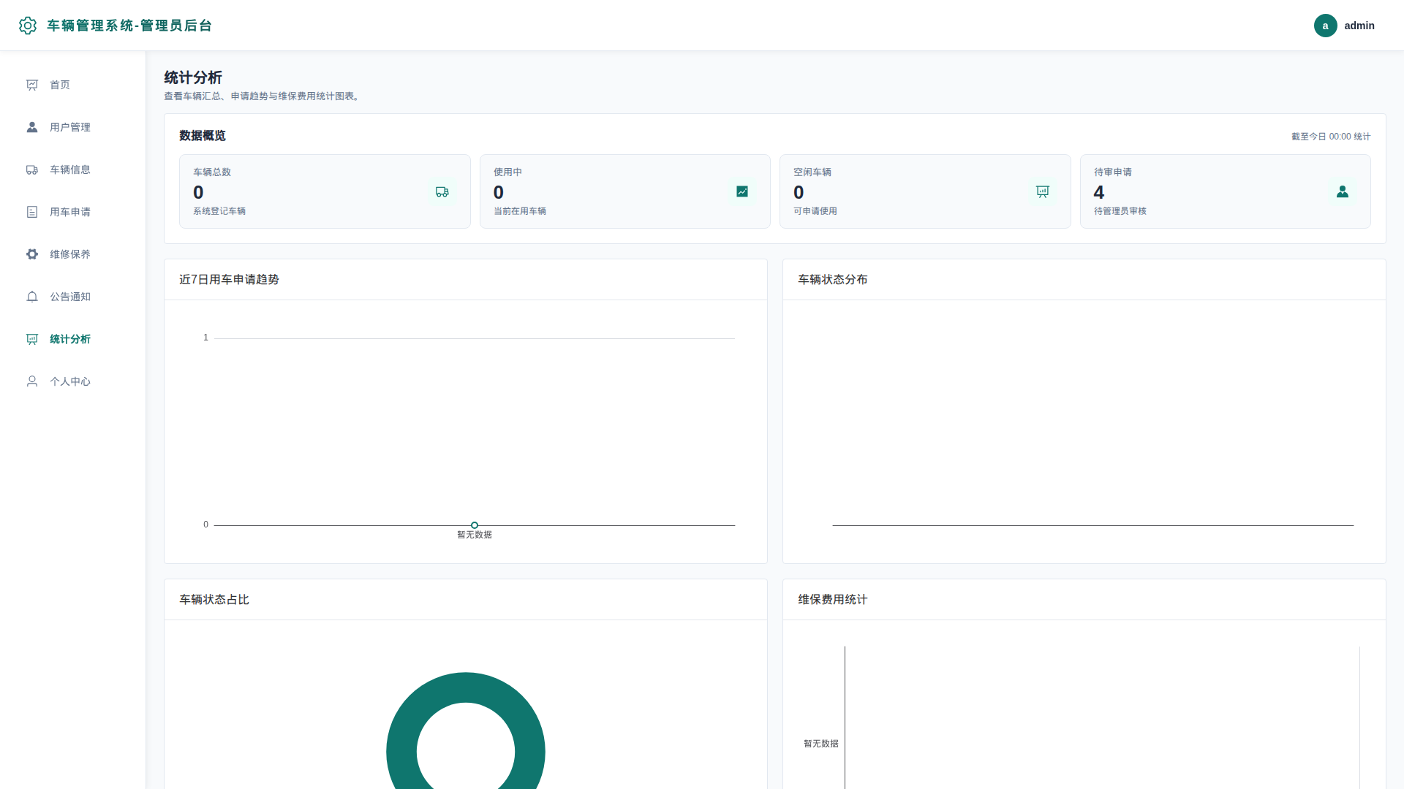Image resolution: width=1404 pixels, height=789 pixels.
Task: Click the data point on trend chart
Action: coord(475,525)
